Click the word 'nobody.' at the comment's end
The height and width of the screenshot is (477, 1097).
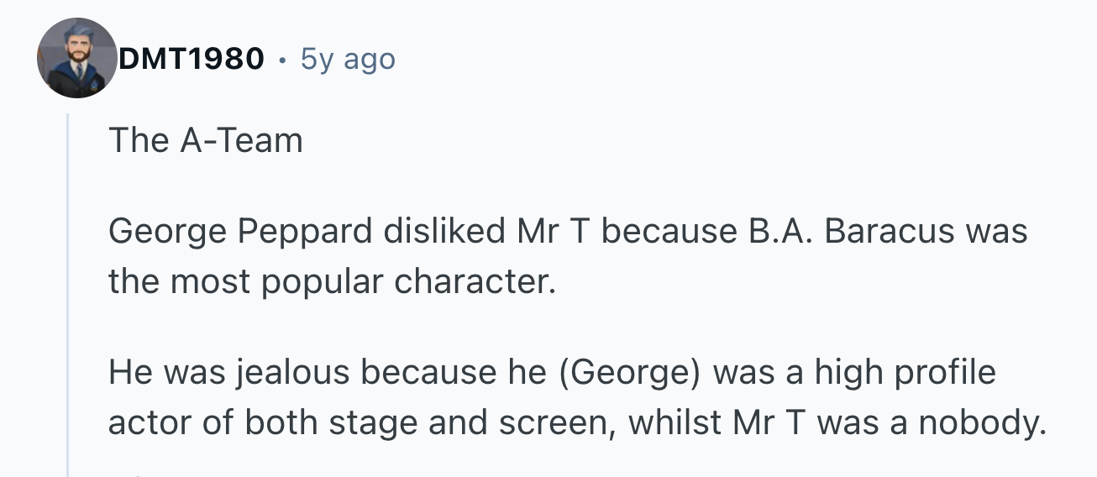[981, 422]
